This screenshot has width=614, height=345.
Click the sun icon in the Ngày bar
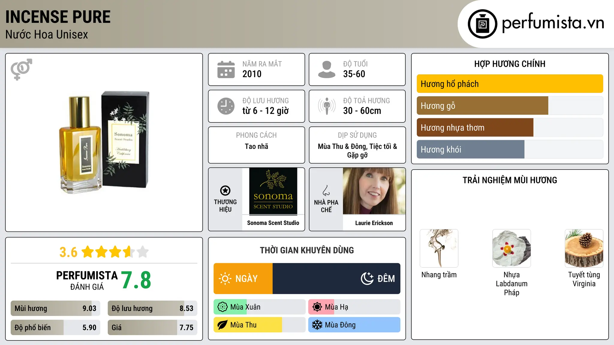click(225, 279)
